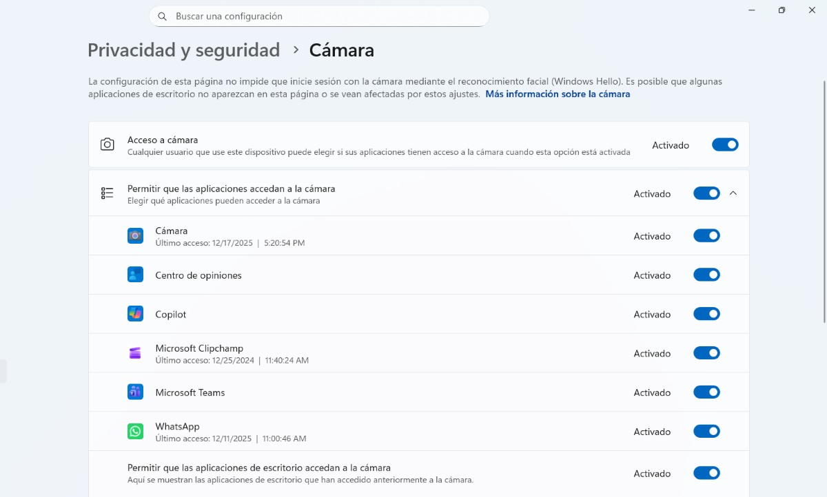Click the camera icon beside Acceso a cámara

coord(108,145)
